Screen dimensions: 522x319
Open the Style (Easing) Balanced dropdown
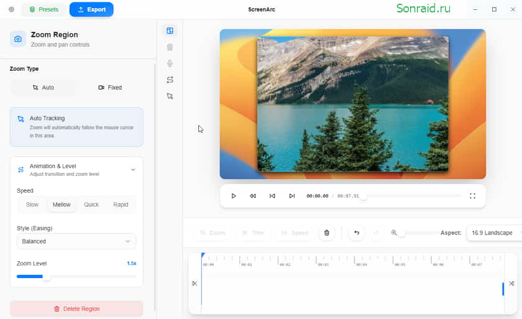tap(76, 241)
